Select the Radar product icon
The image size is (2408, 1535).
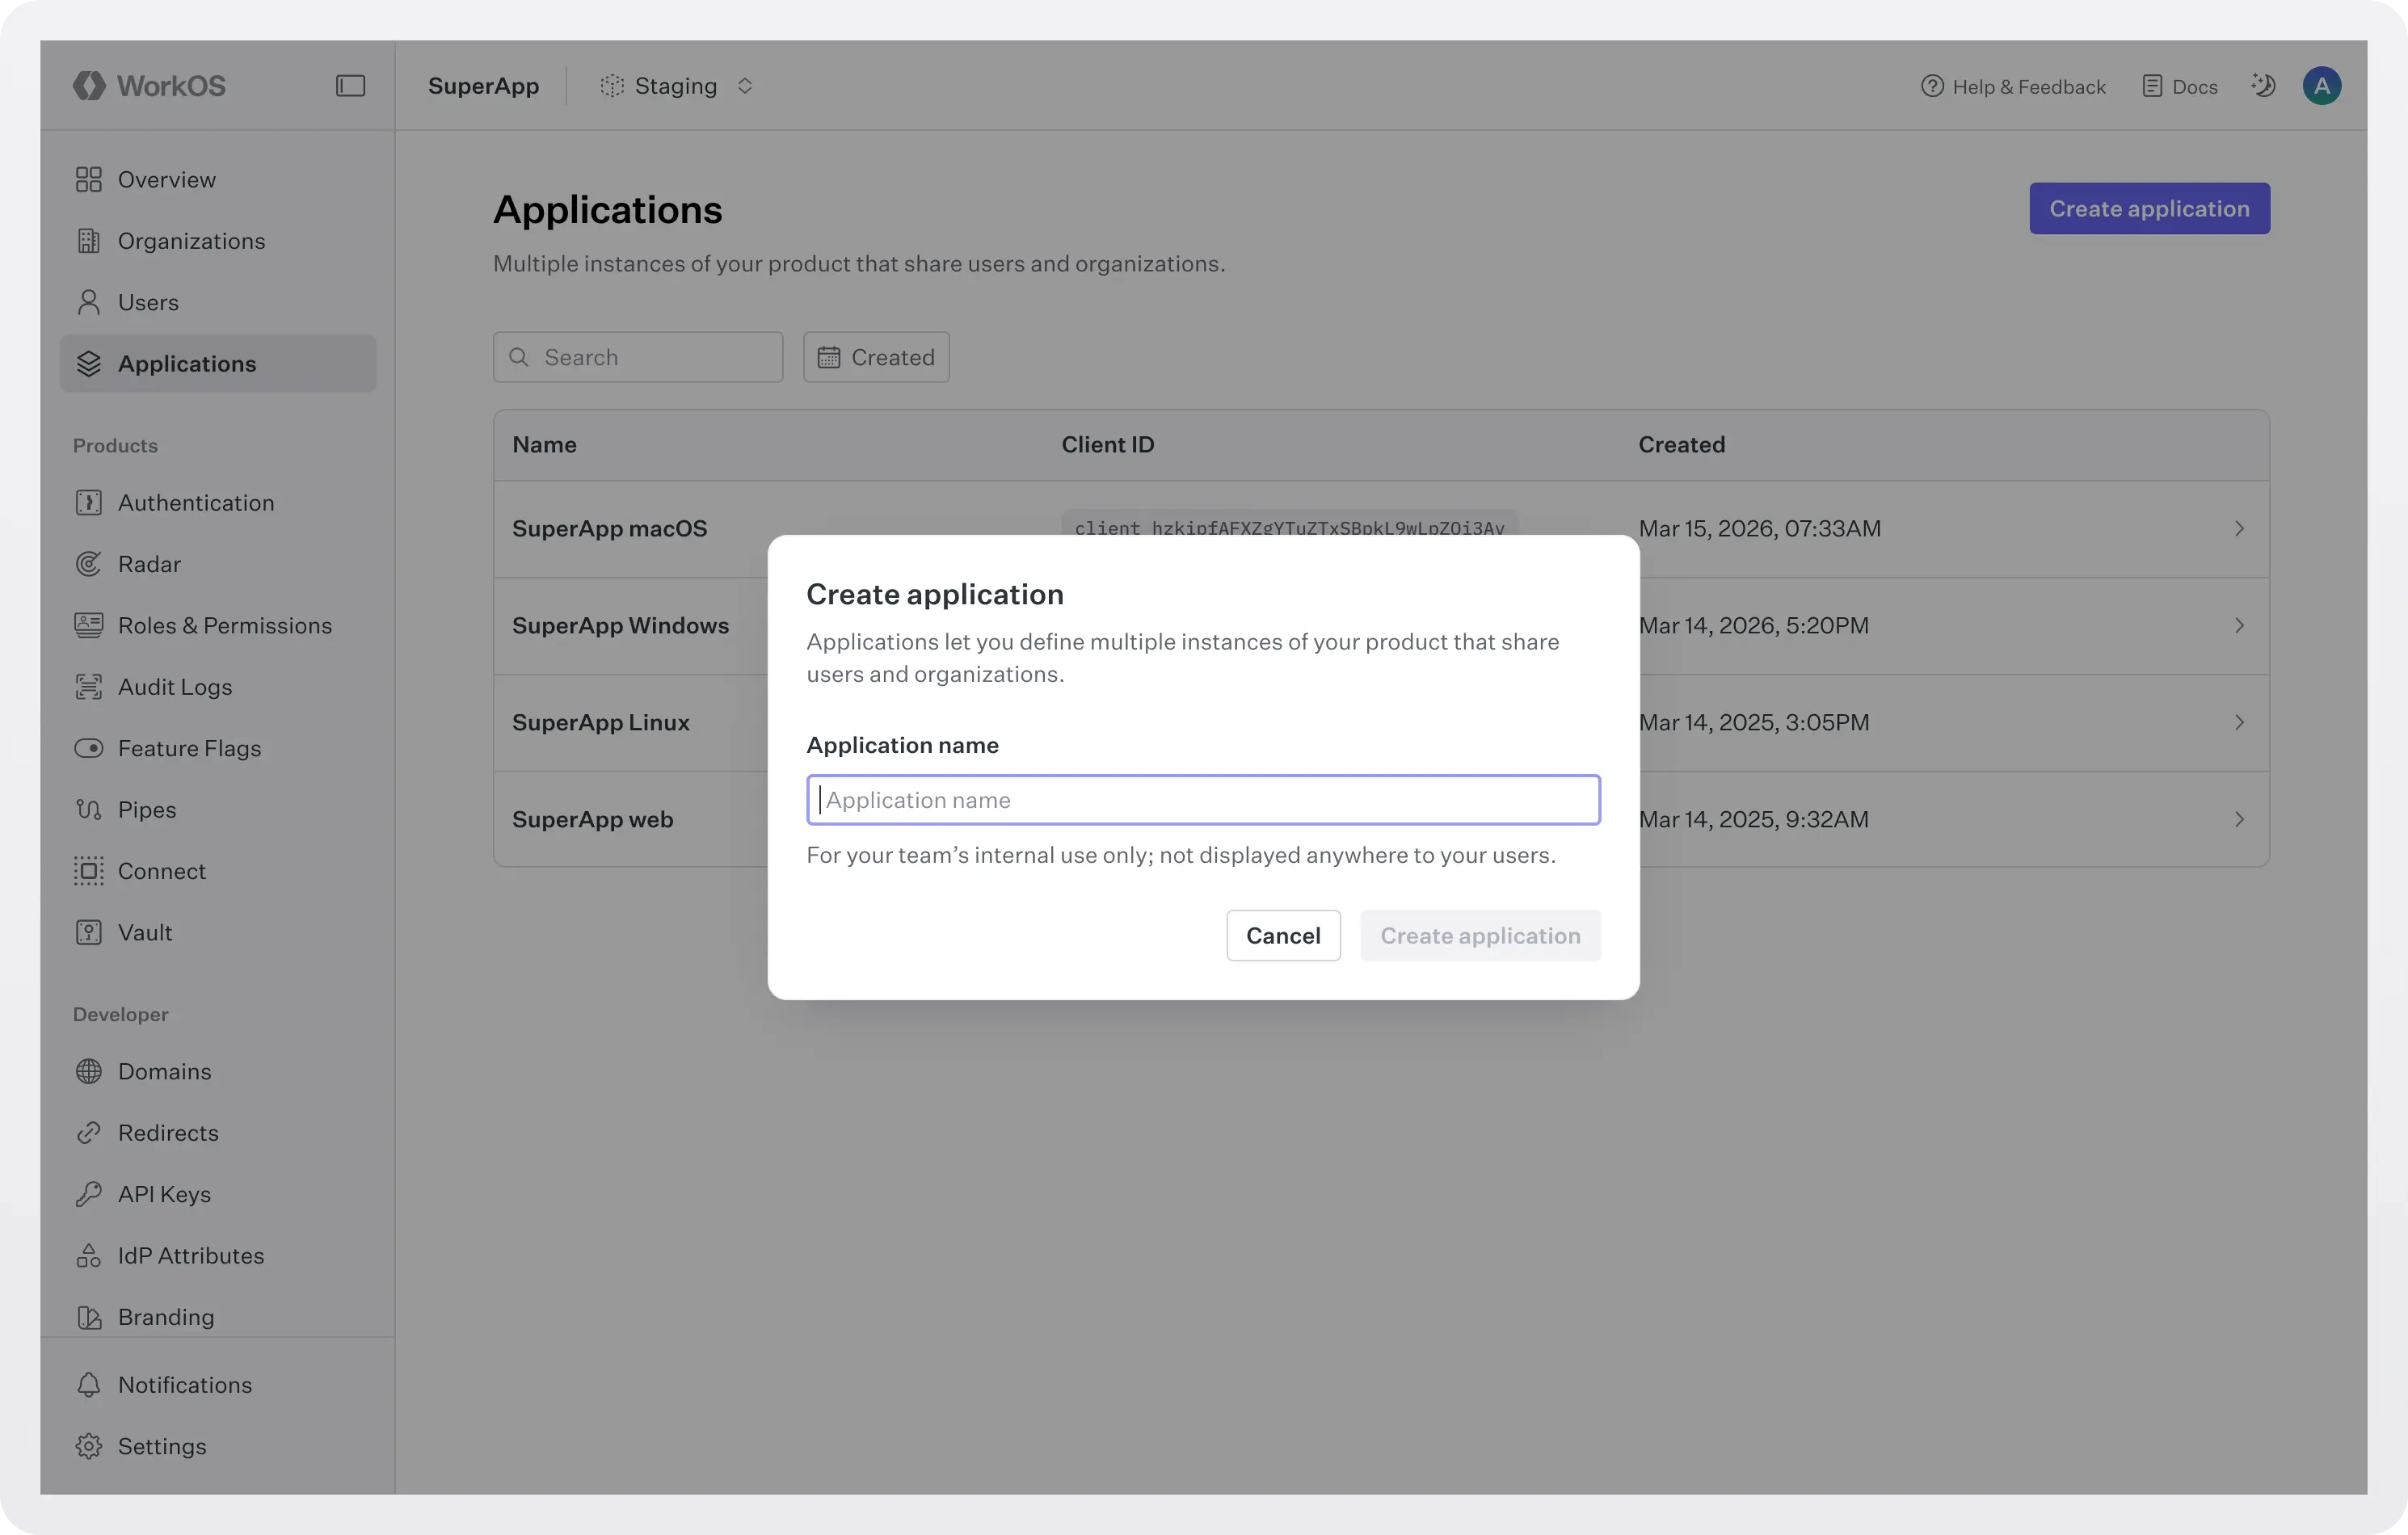89,563
